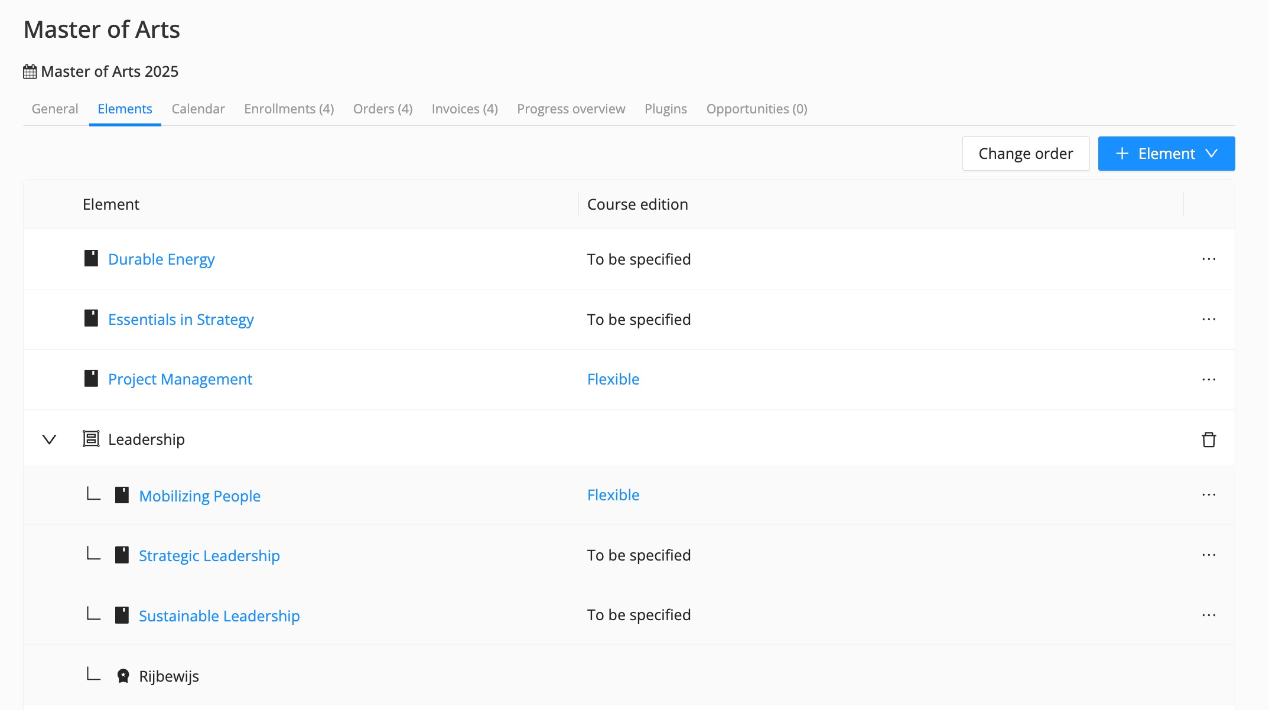Open the three-dot menu for Durable Energy

click(1209, 259)
